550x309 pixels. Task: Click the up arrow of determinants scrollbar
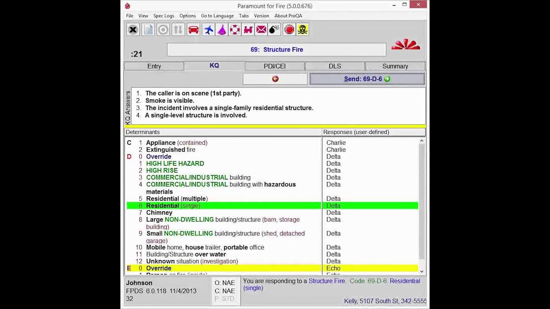coord(422,141)
